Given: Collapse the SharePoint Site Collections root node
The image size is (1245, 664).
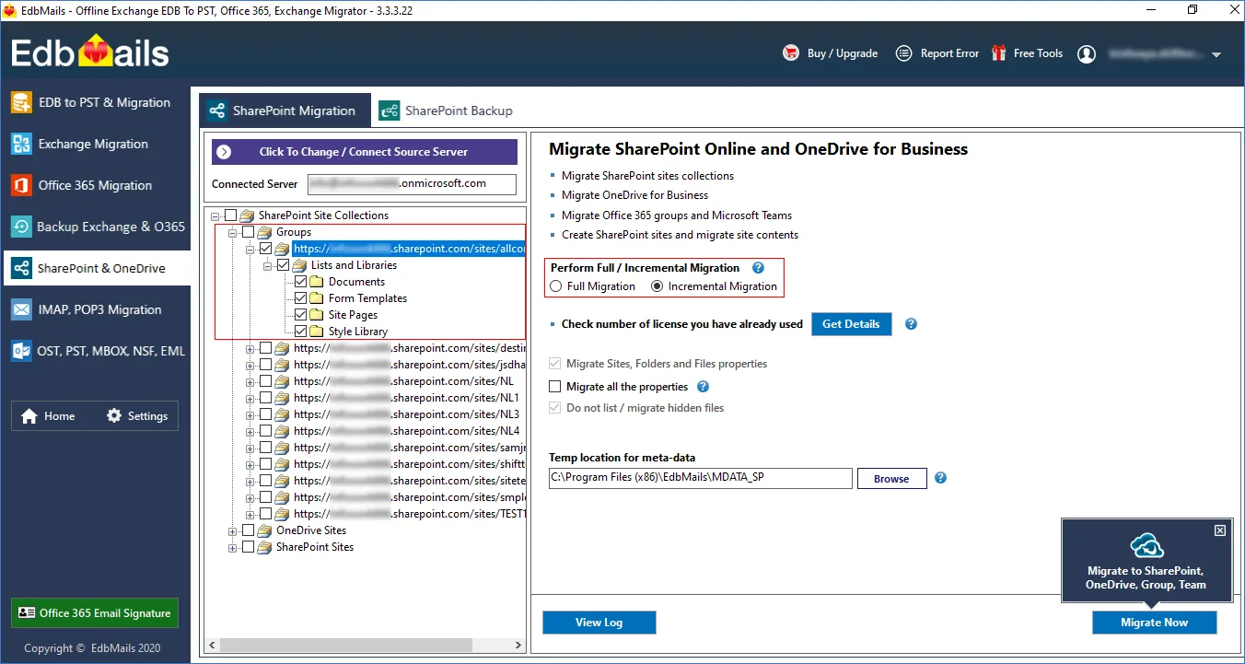Looking at the screenshot, I should pos(215,216).
